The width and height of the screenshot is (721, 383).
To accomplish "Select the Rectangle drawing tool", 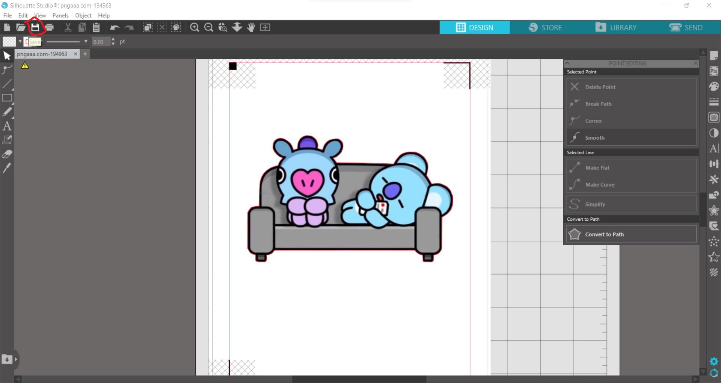I will tap(7, 98).
